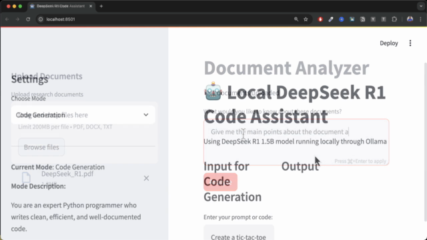Image resolution: width=427 pixels, height=240 pixels.
Task: Open the red shield extension icon
Action: (320, 19)
